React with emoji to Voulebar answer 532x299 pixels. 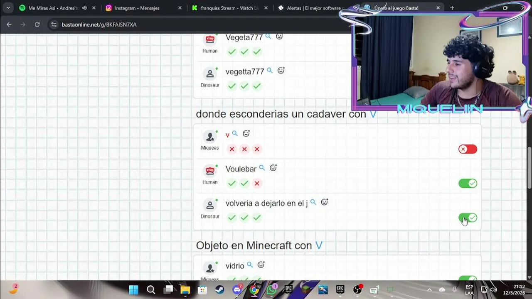point(273,168)
